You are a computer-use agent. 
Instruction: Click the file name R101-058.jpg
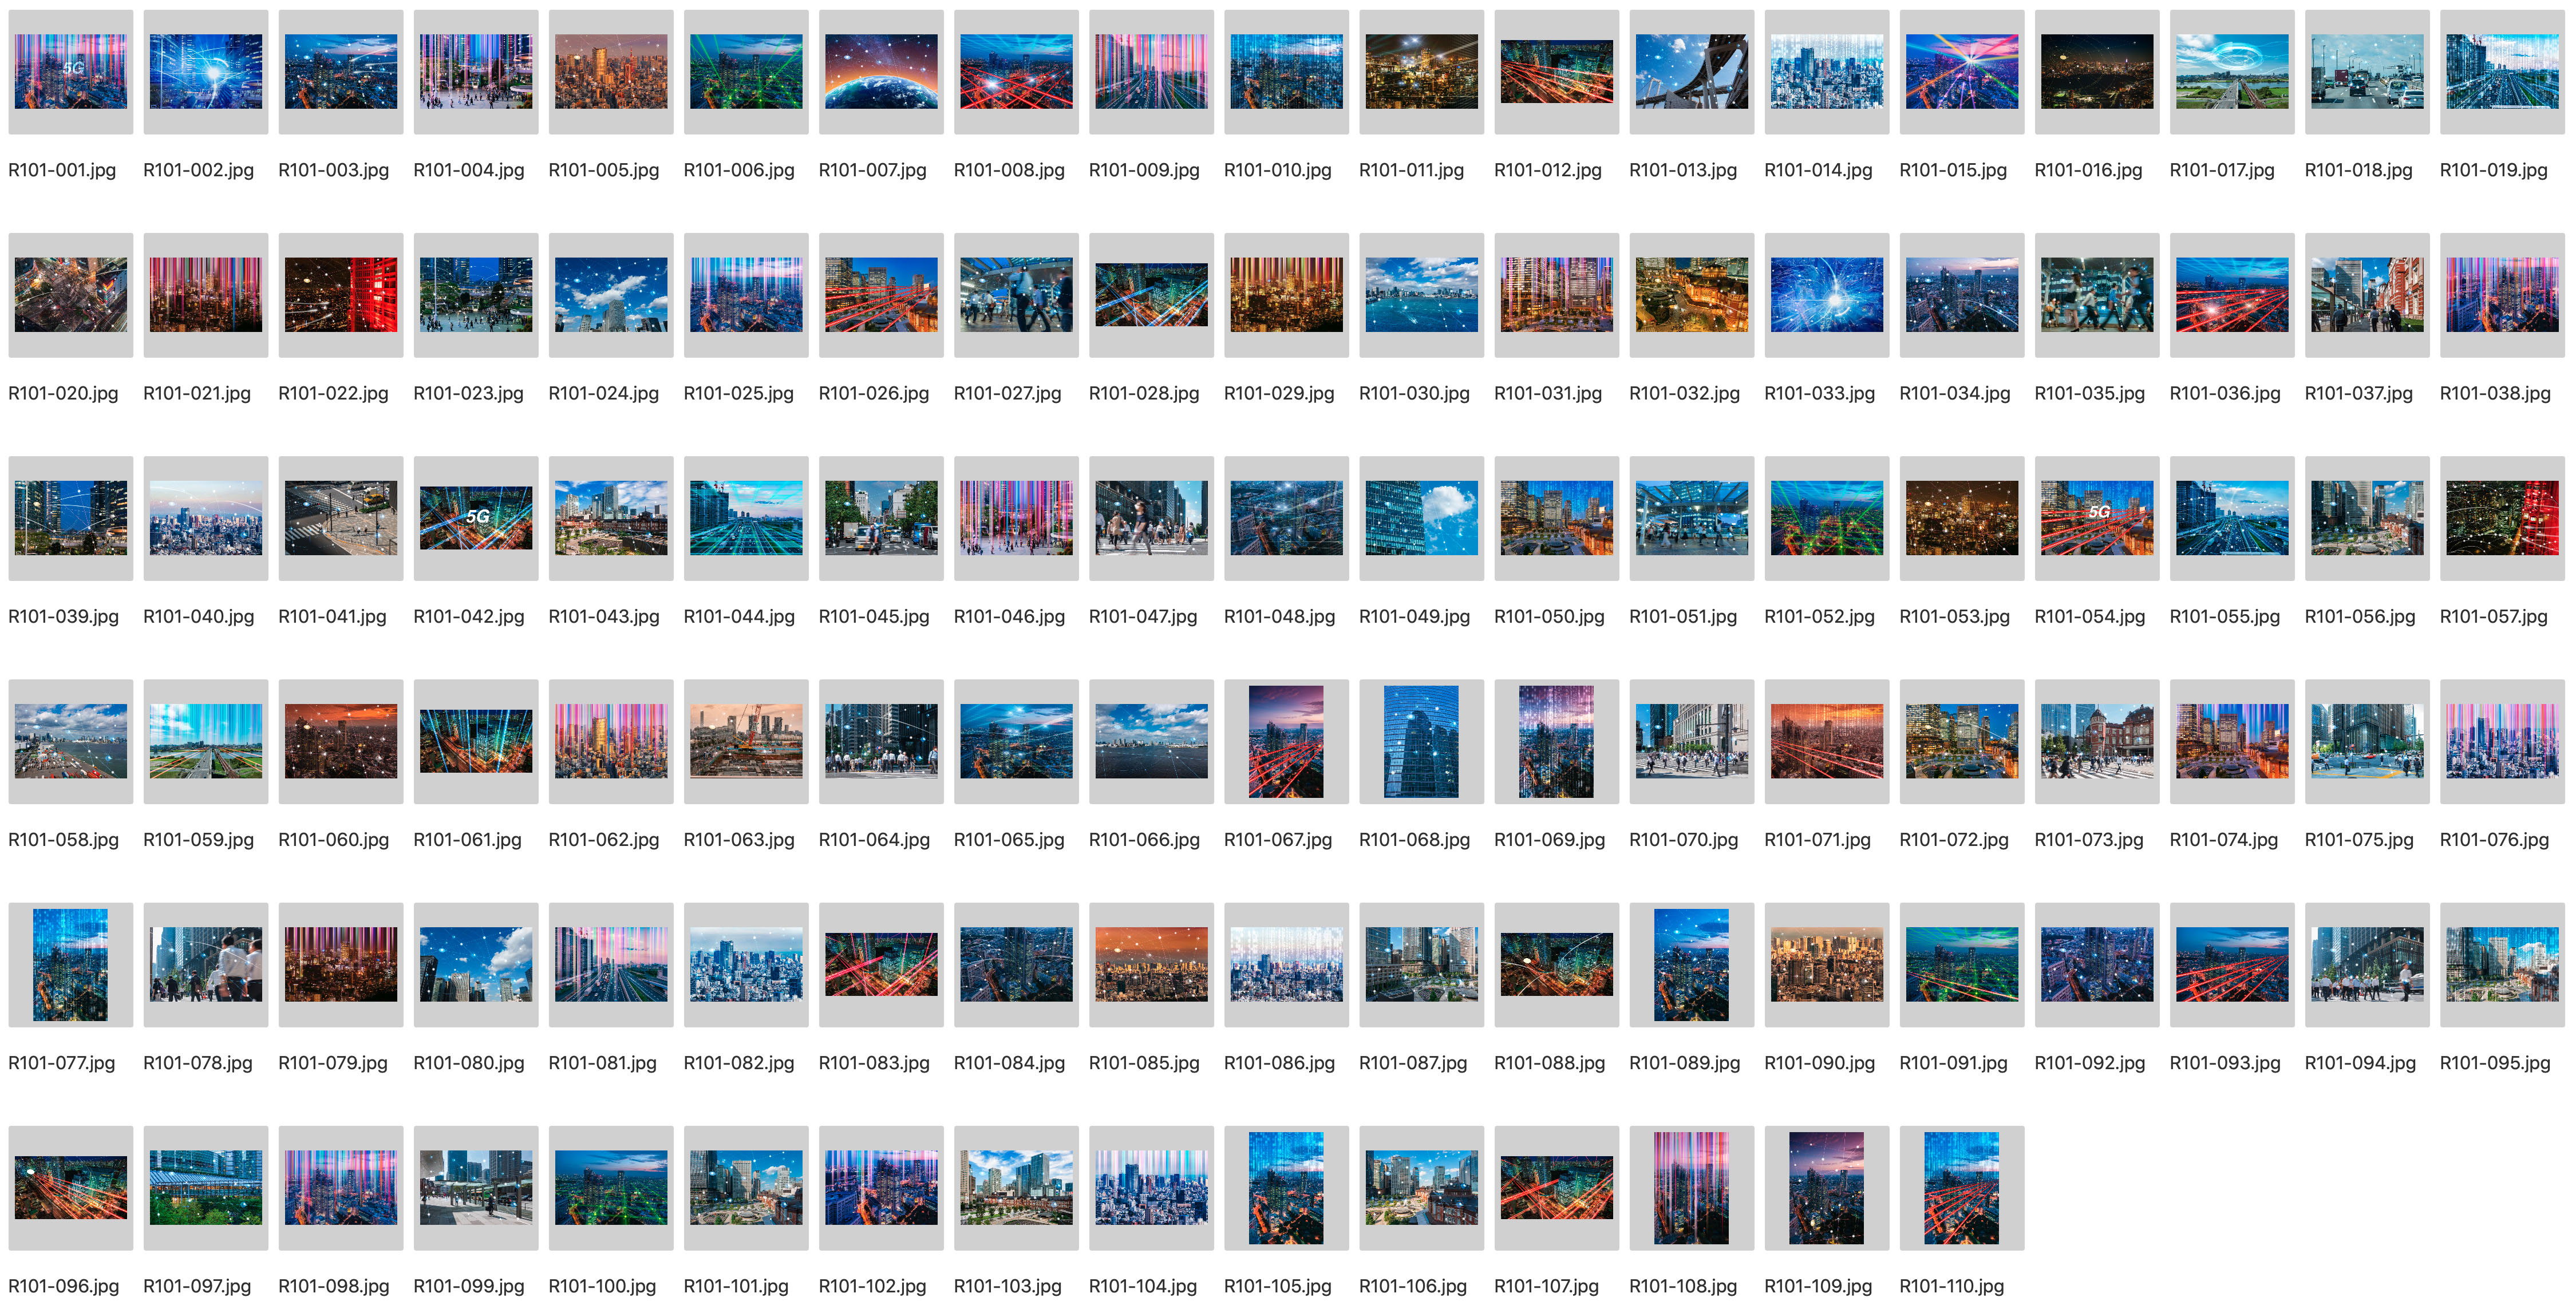pos(63,839)
